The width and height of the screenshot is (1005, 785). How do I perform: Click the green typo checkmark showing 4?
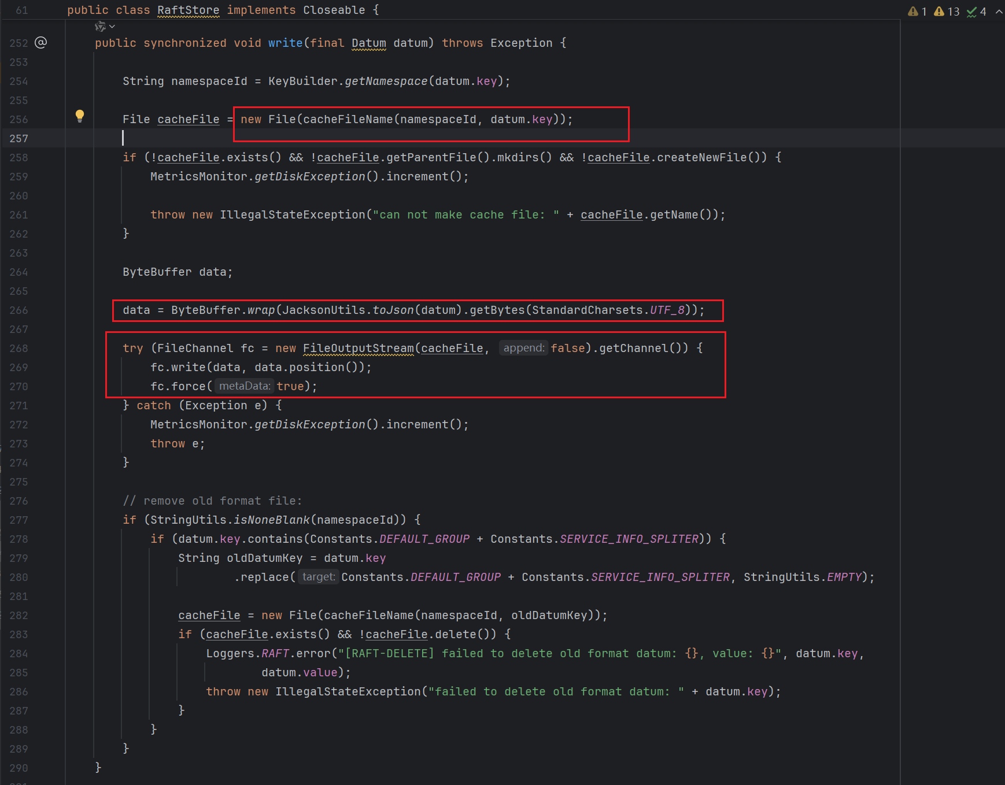[977, 12]
